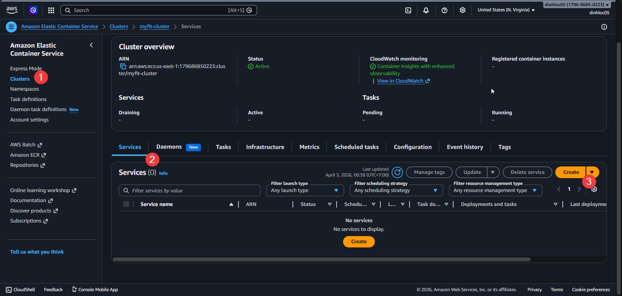Image resolution: width=622 pixels, height=296 pixels.
Task: Launch CloudShell from the top toolbar icon
Action: click(408, 10)
